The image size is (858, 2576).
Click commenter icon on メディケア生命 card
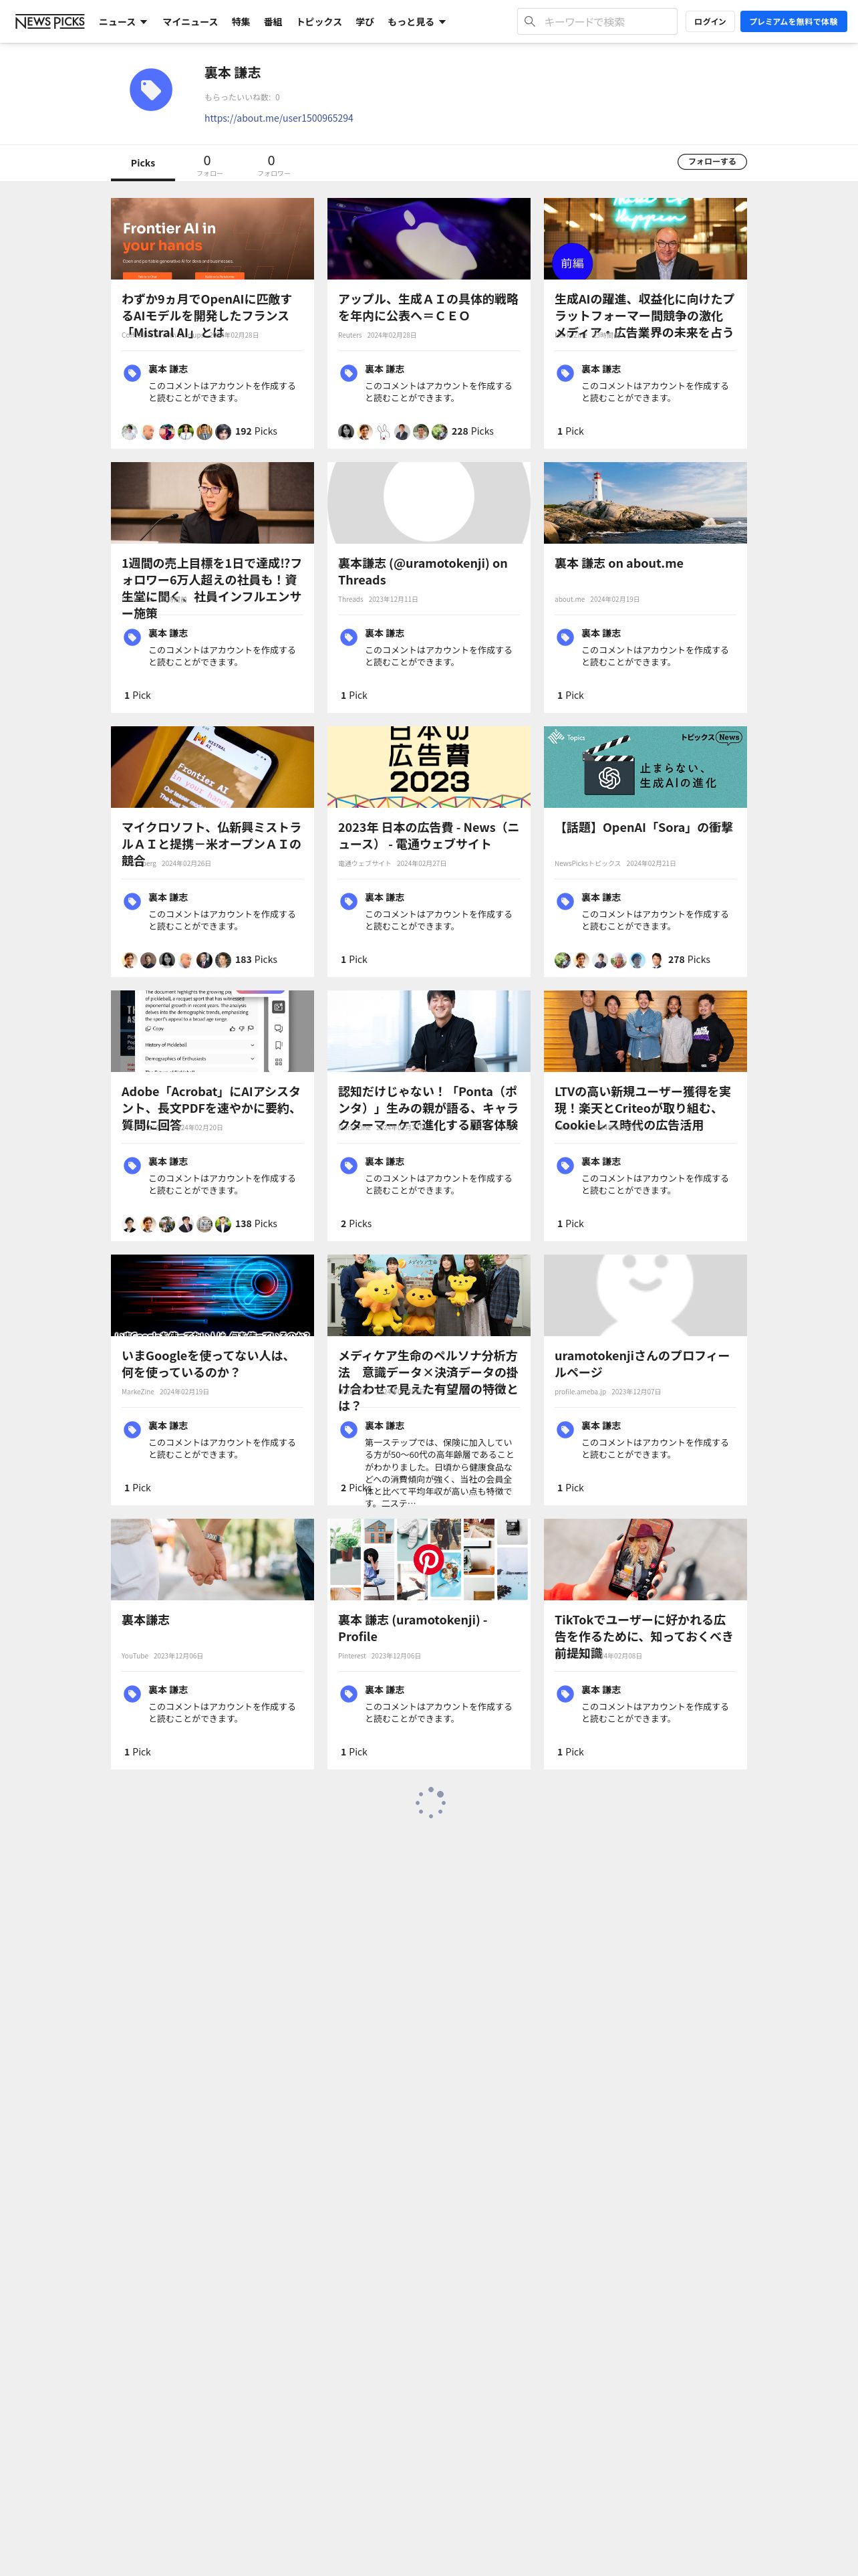pyautogui.click(x=349, y=1429)
